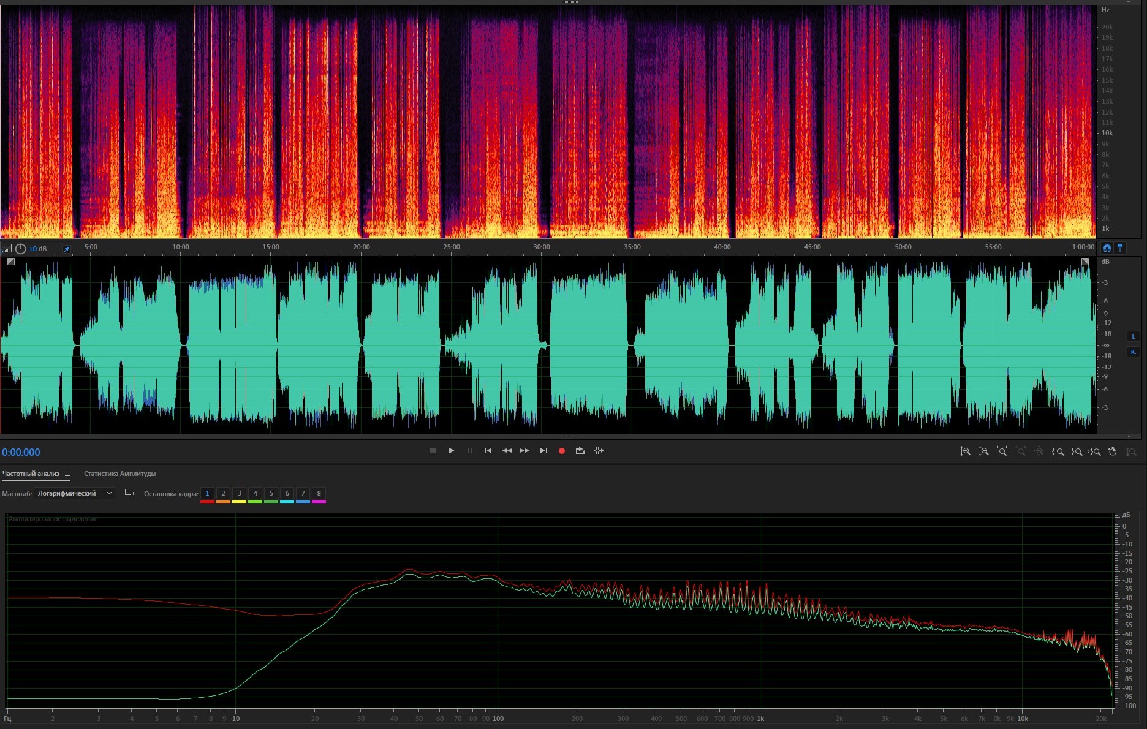Switch to Статистика Амплитуды tab
This screenshot has width=1147, height=729.
click(119, 474)
